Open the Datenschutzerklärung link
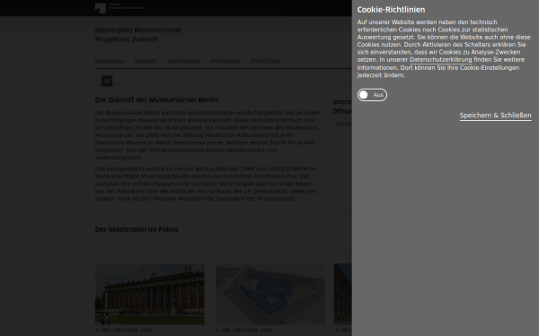Screen dimensions: 539x336 point(441,60)
